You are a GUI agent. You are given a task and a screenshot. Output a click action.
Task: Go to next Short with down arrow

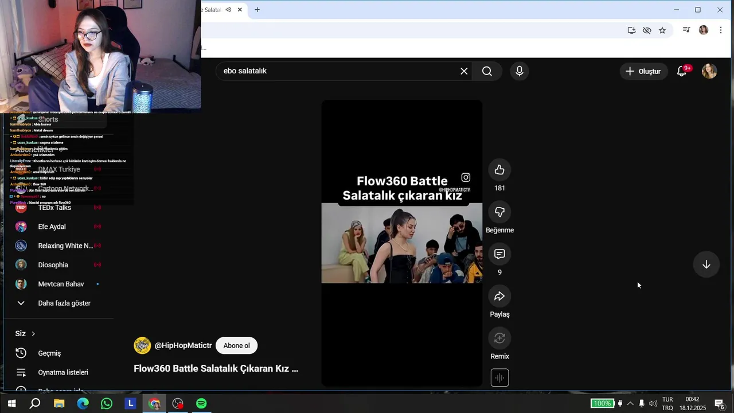(x=706, y=264)
